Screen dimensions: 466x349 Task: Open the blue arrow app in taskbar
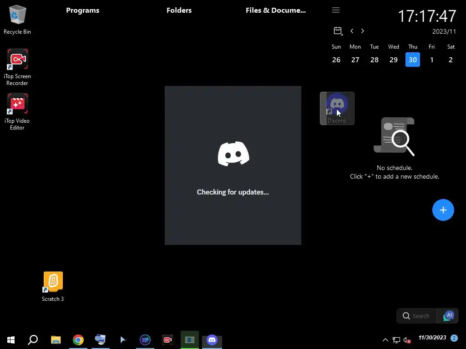[123, 340]
